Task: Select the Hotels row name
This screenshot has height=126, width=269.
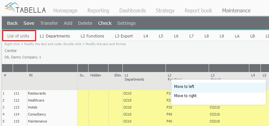Action: click(33, 107)
